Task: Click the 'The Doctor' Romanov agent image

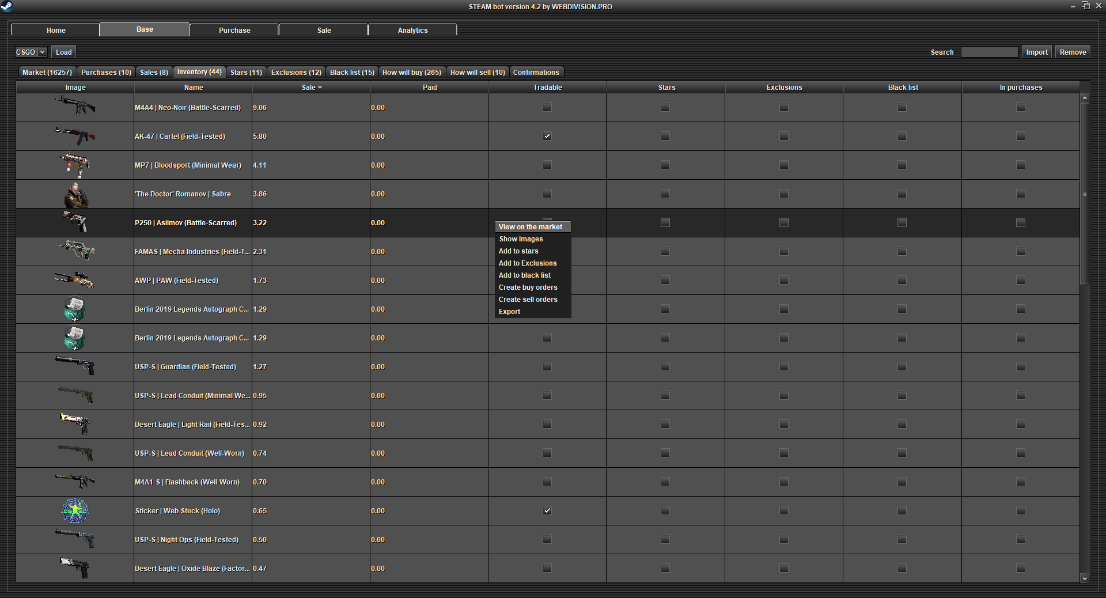Action: [x=75, y=195]
